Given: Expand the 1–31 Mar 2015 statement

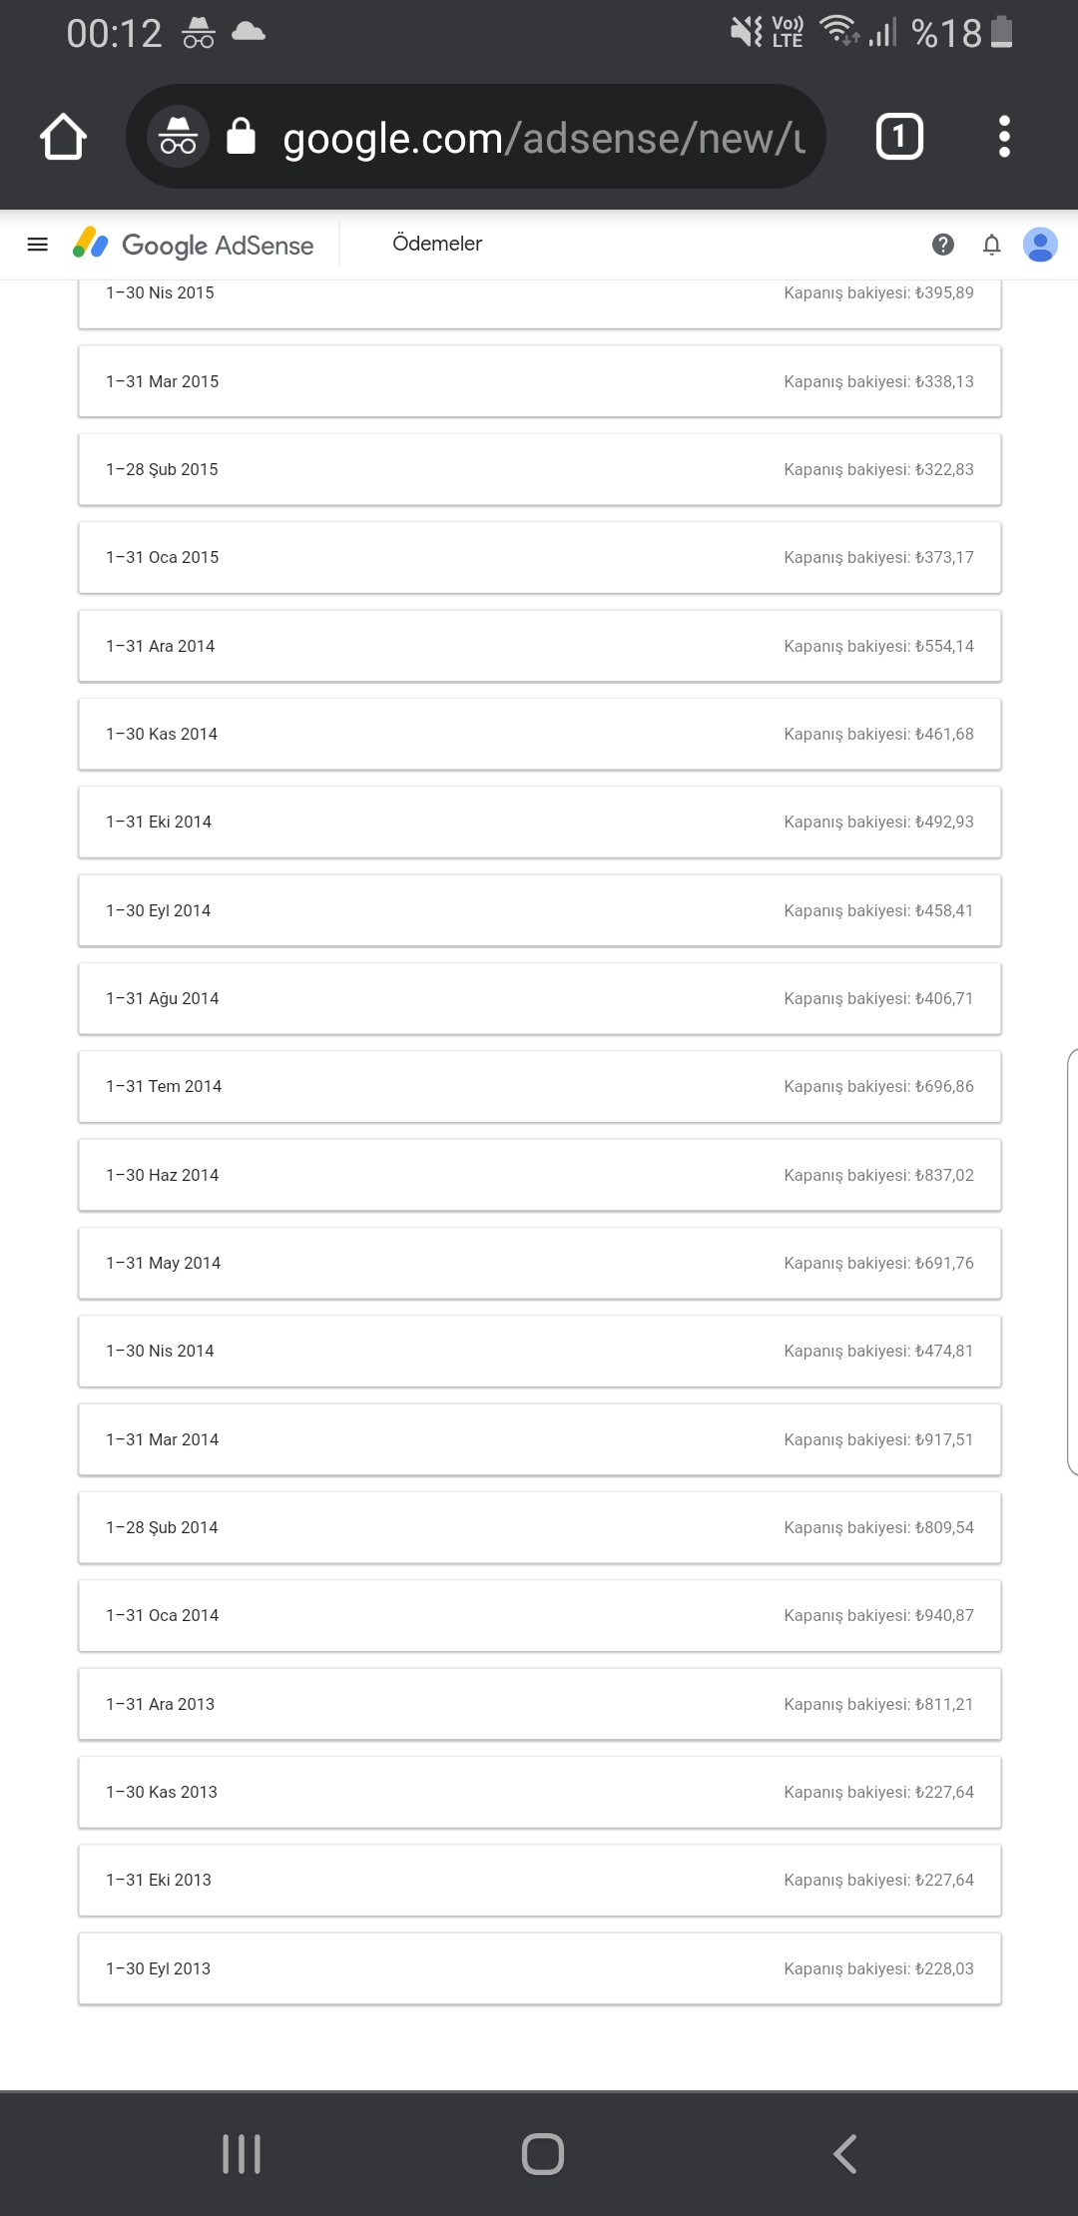Looking at the screenshot, I should [x=540, y=381].
